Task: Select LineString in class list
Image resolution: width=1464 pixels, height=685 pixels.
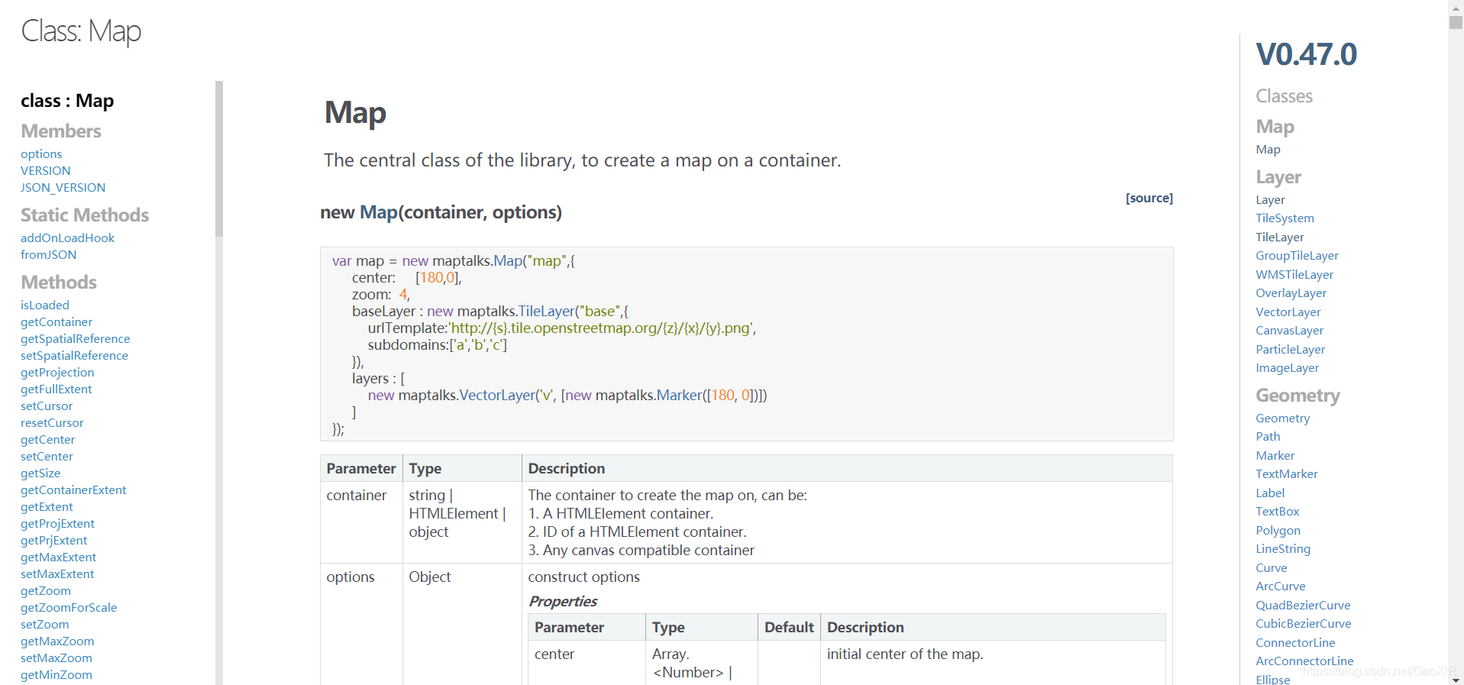Action: pos(1282,549)
